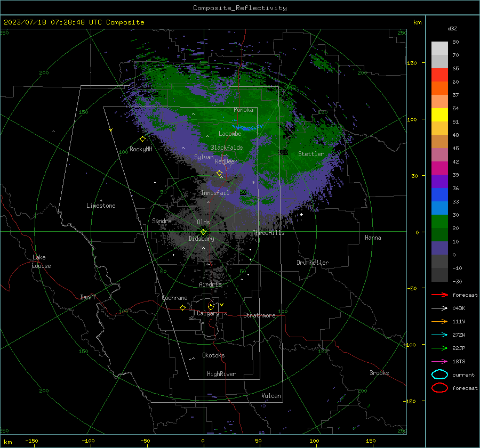Image resolution: width=480 pixels, height=448 pixels.
Task: Select the Banff label
Action: tap(88, 297)
